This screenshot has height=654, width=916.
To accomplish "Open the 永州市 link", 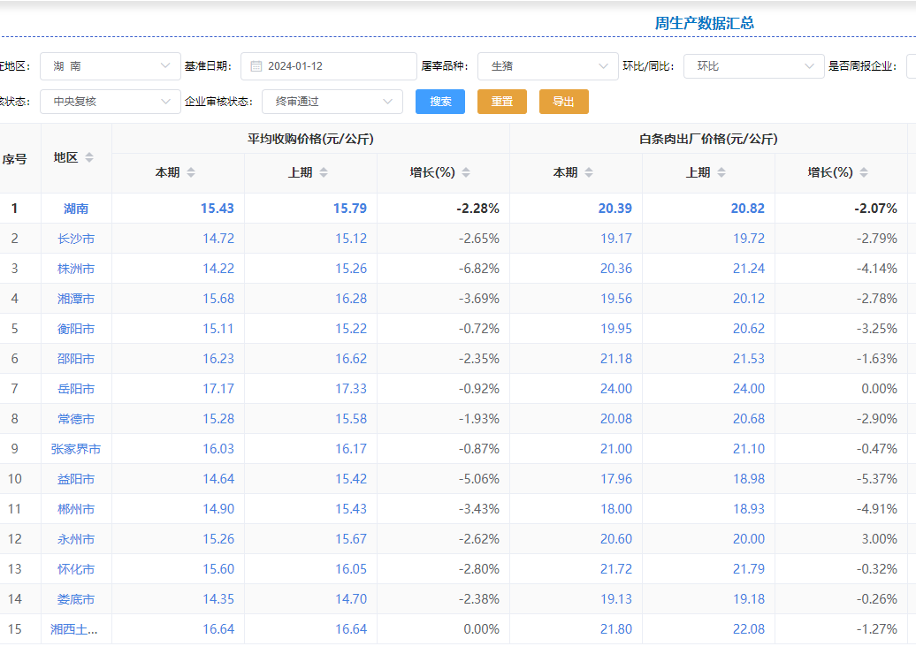I will 76,539.
